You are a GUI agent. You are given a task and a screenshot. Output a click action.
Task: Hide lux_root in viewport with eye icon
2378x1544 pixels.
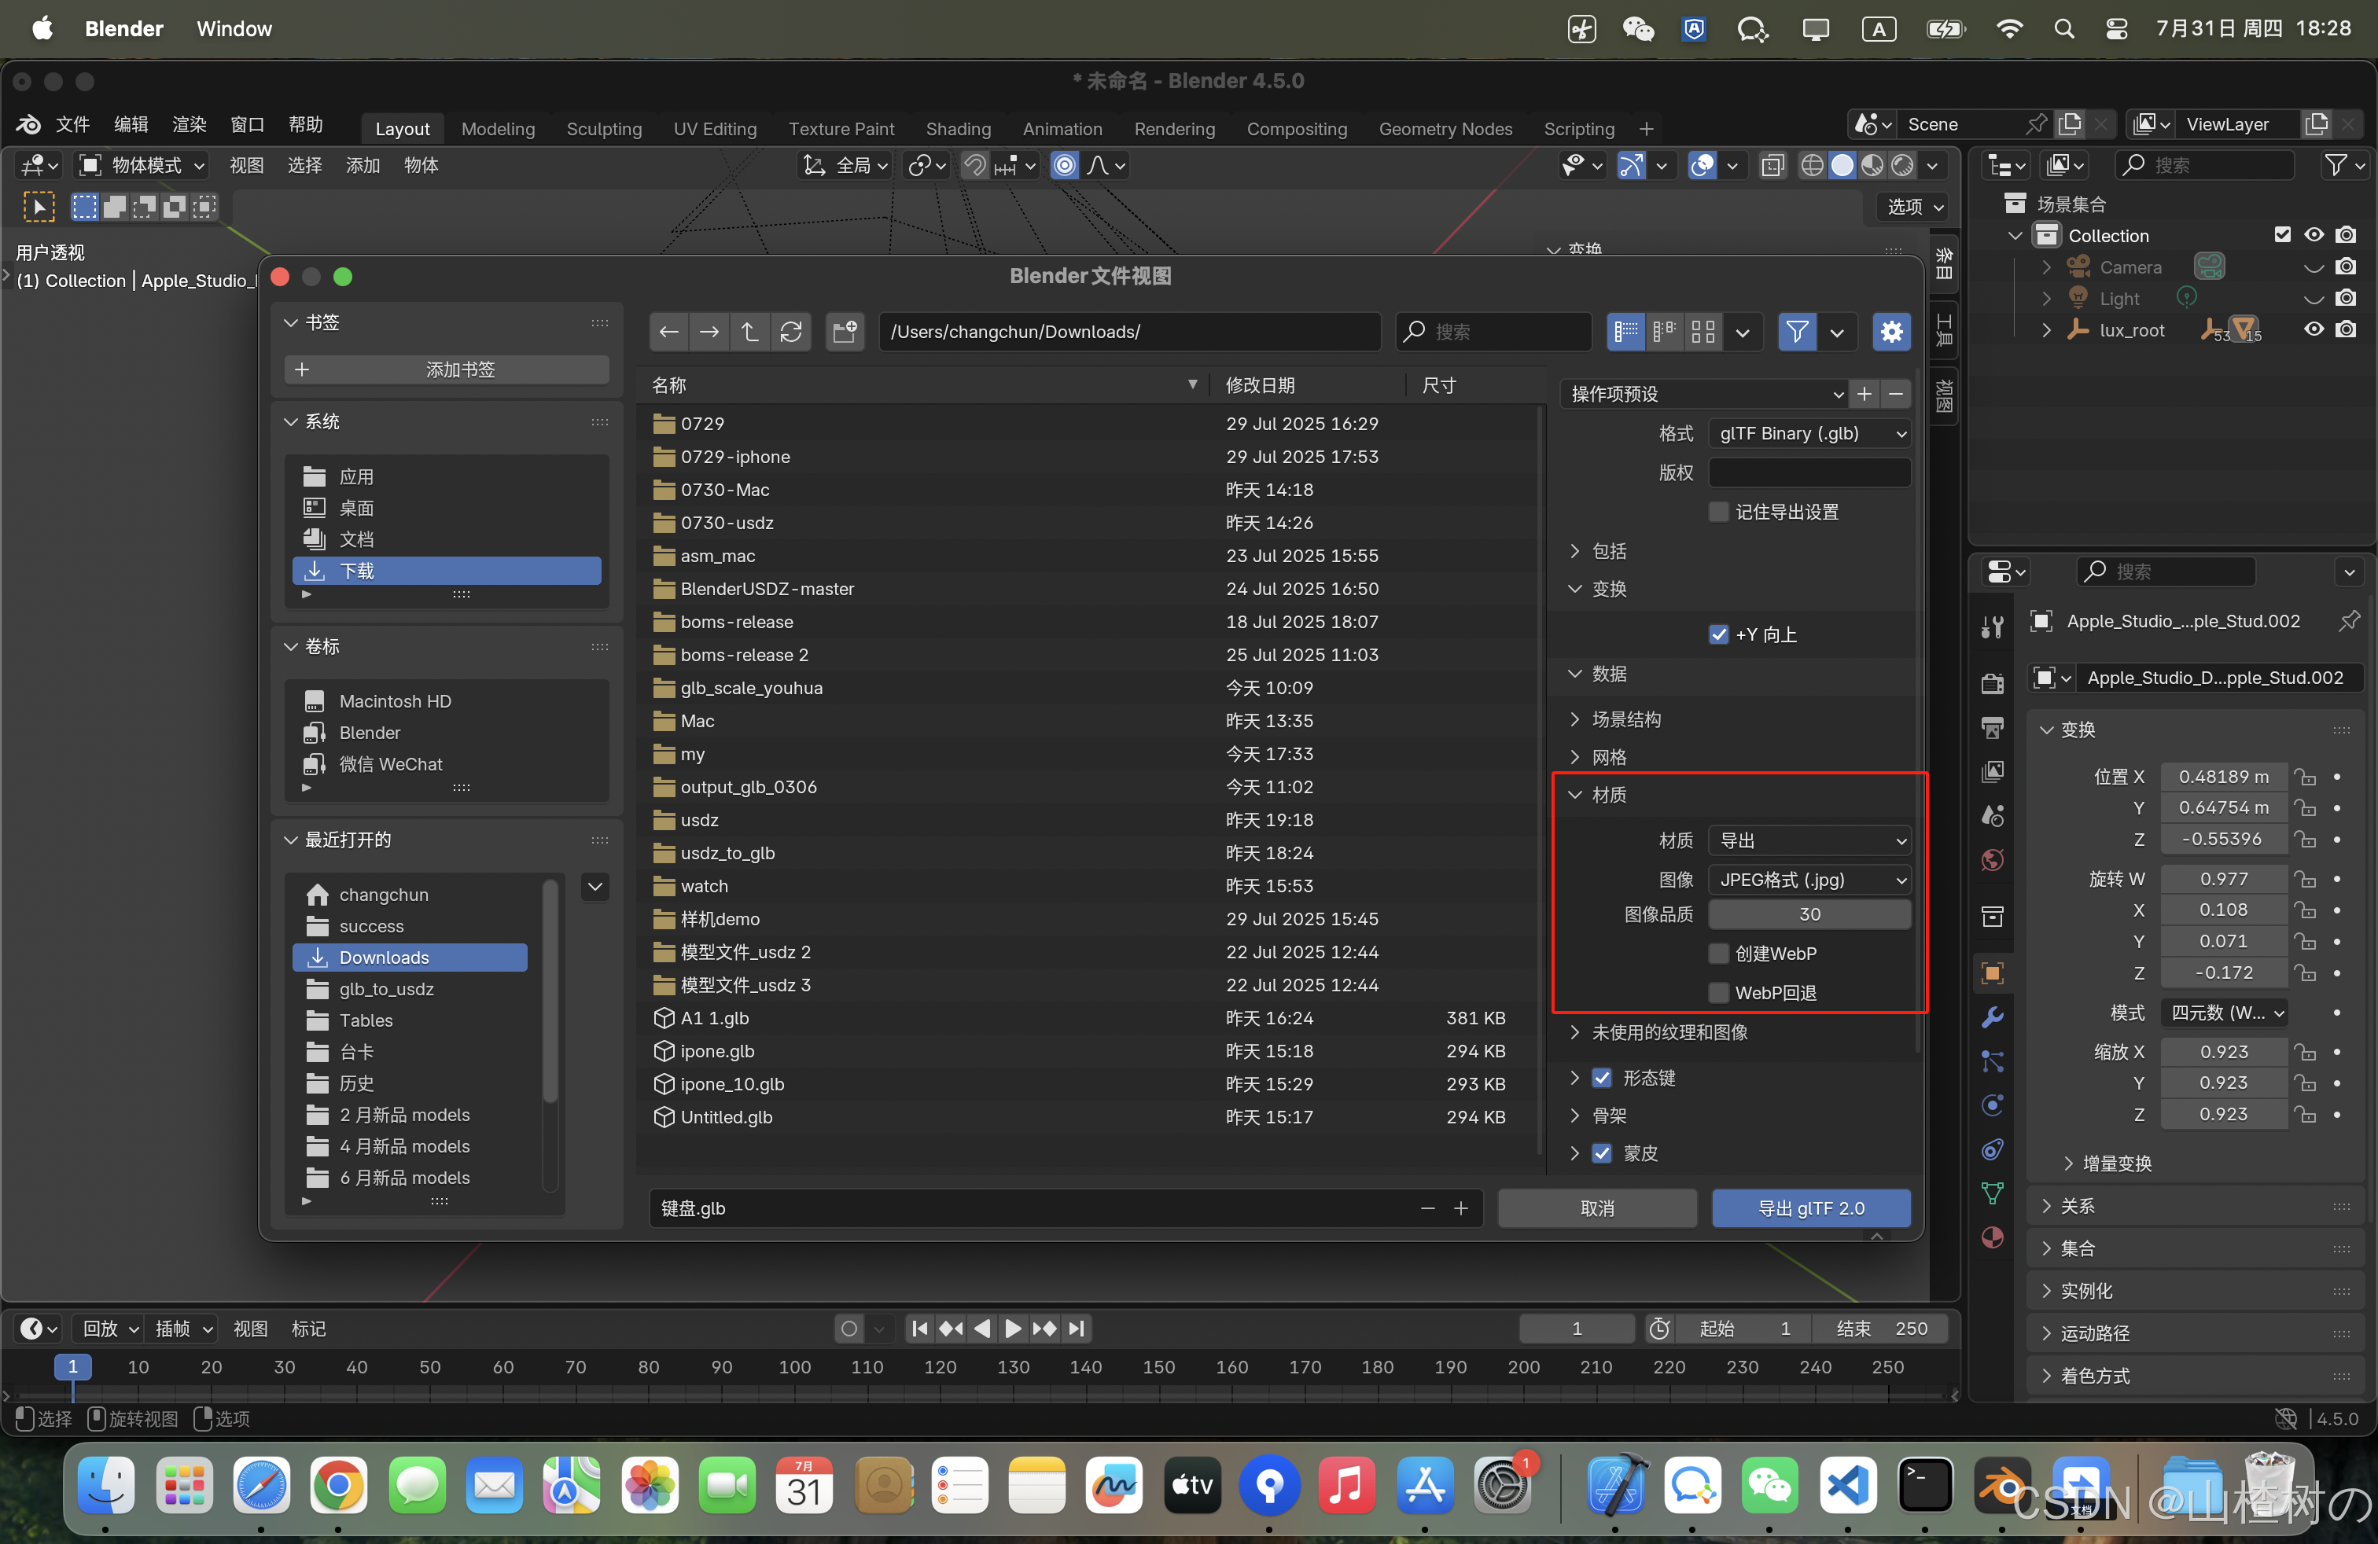pyautogui.click(x=2313, y=329)
